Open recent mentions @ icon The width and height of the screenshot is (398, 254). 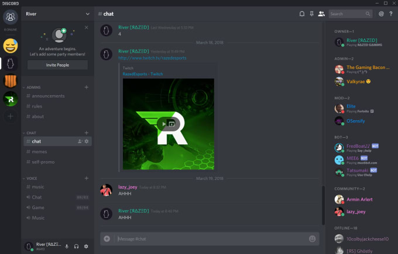381,13
